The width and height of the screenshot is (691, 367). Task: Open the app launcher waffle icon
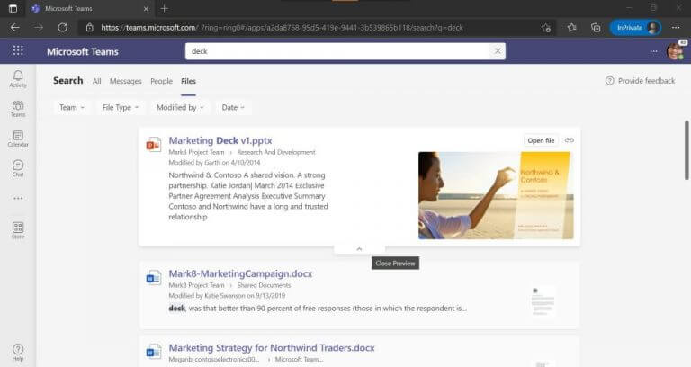click(18, 50)
